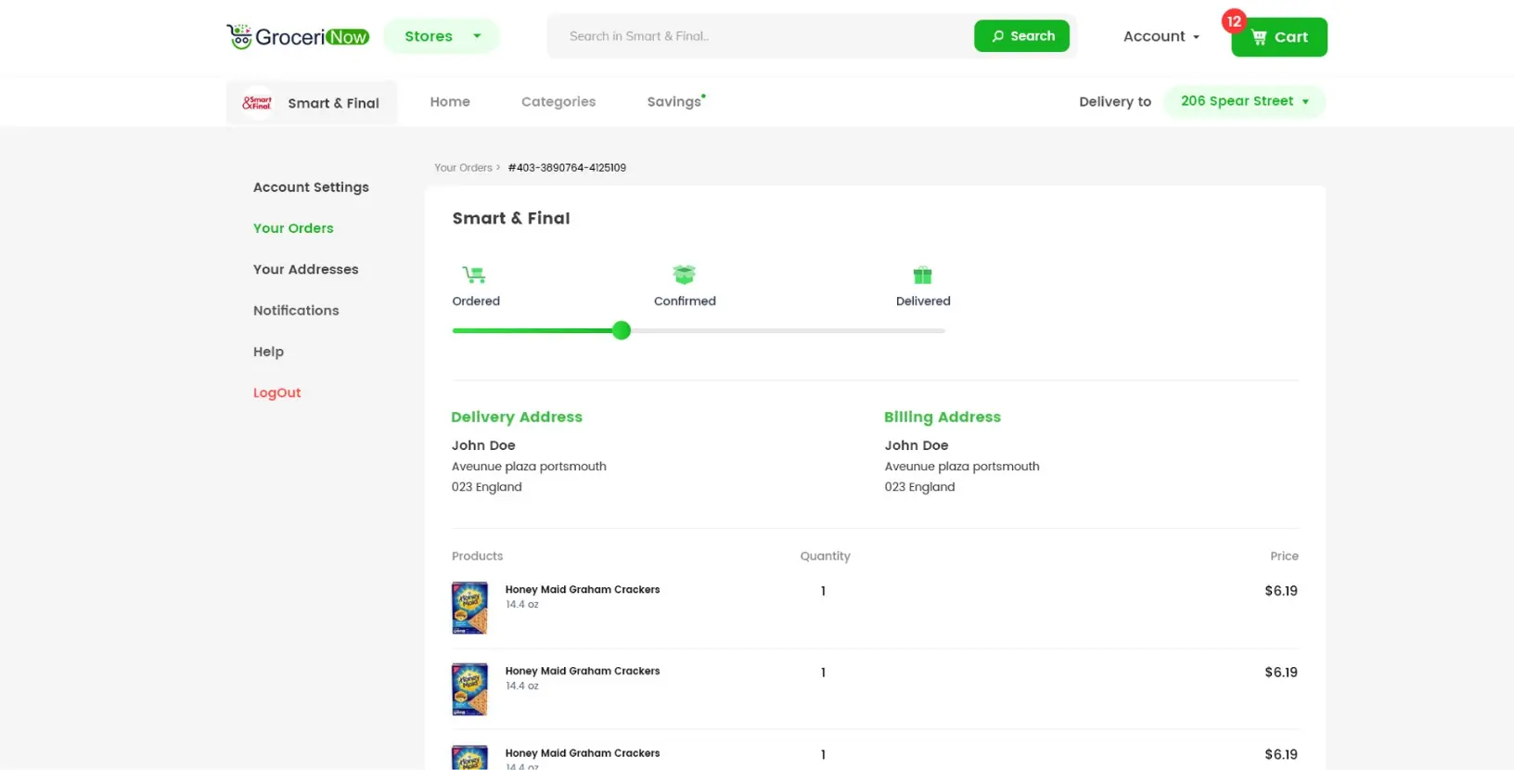
Task: Click the order progress slider handle
Action: coord(622,330)
